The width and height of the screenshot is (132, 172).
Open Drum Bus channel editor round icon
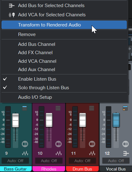[92, 144]
